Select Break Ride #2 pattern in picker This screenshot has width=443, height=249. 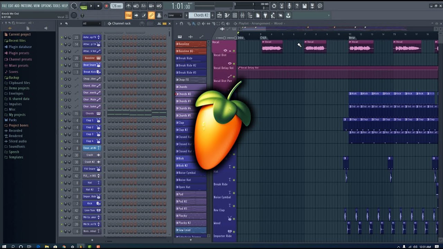tap(191, 65)
